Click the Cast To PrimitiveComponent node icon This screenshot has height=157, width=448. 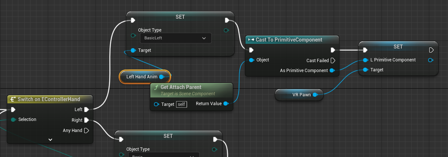click(251, 40)
